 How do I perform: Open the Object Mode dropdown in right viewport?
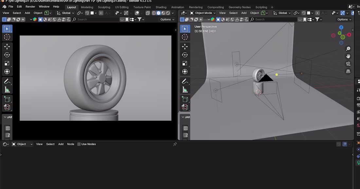(203, 13)
